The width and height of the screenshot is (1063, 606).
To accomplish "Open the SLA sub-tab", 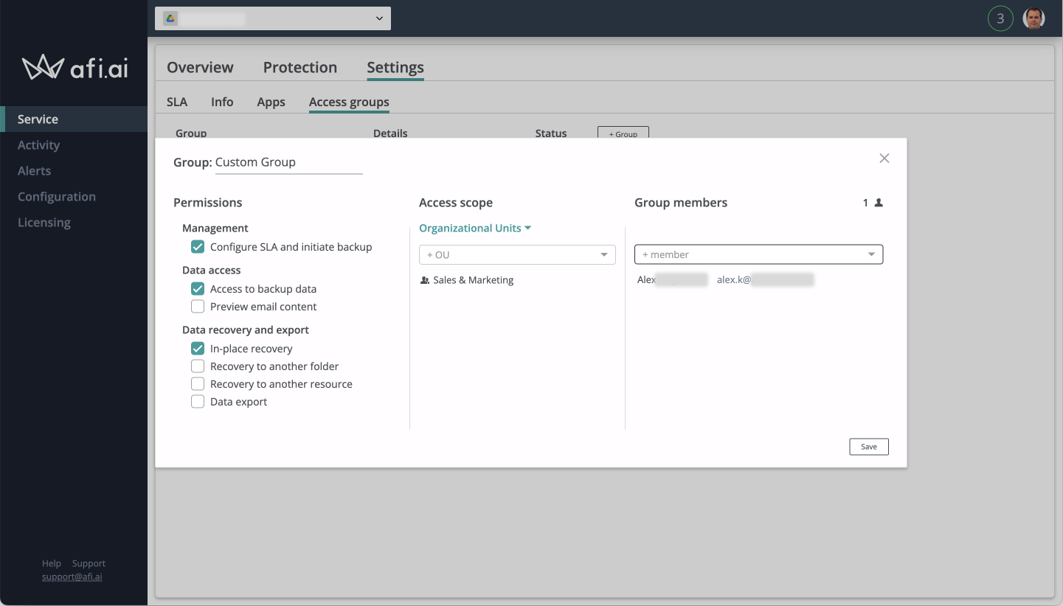I will pyautogui.click(x=176, y=102).
